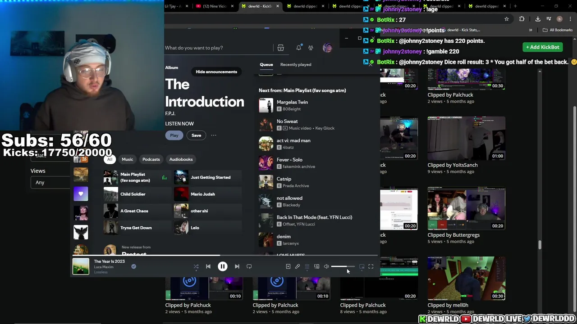Open Spotify Friend Activity icon
The width and height of the screenshot is (577, 324).
(311, 48)
